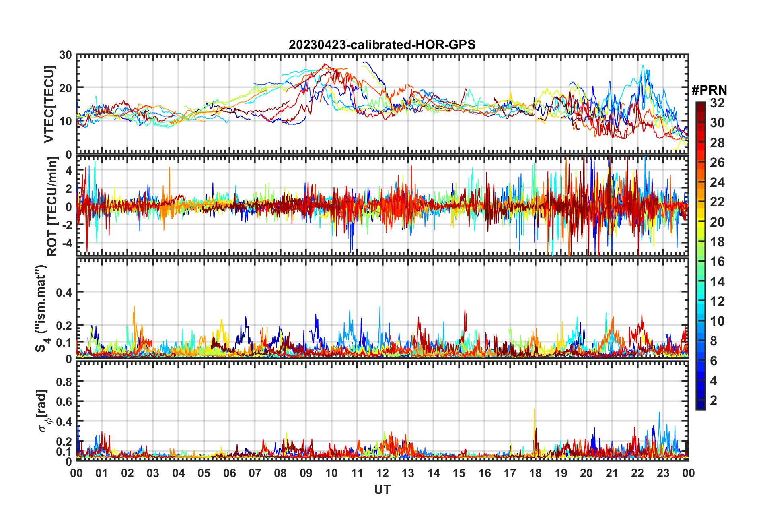Click PRN colorbar tick label 26
765x512 pixels.
coord(717,163)
